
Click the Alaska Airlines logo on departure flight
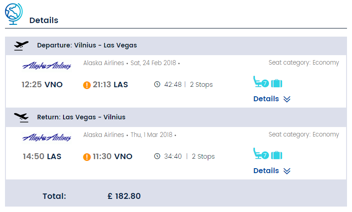[47, 66]
